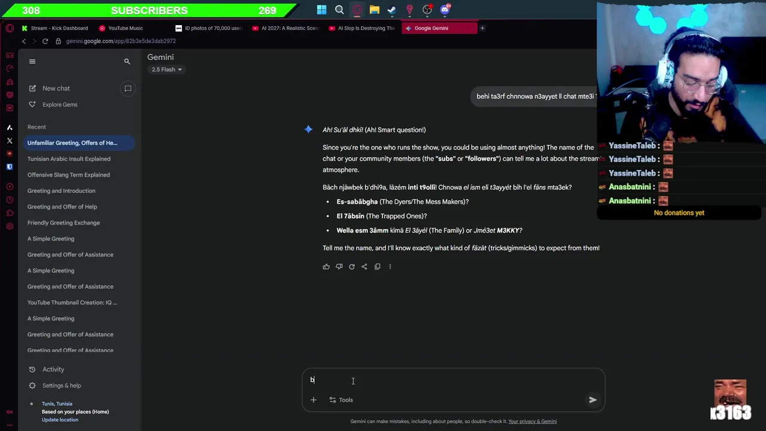The width and height of the screenshot is (766, 431).
Task: Open Greeting and Introduction chat
Action: click(x=61, y=191)
